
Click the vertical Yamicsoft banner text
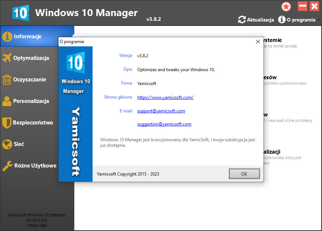(76, 141)
